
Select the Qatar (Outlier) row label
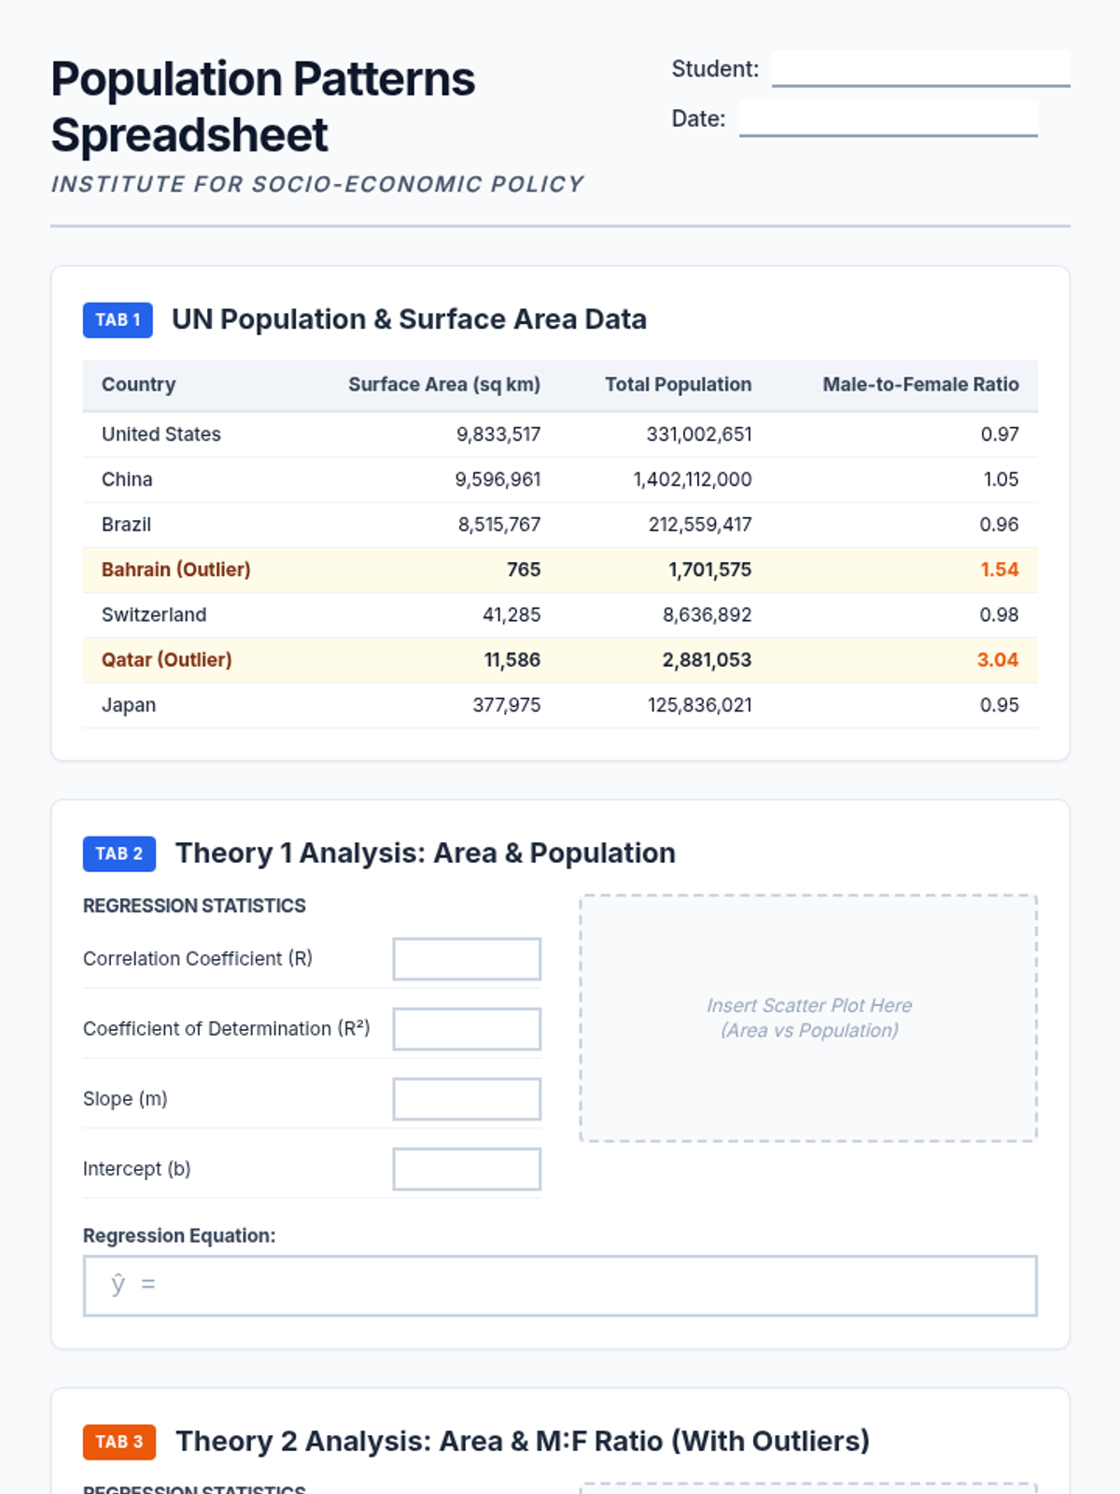point(166,660)
